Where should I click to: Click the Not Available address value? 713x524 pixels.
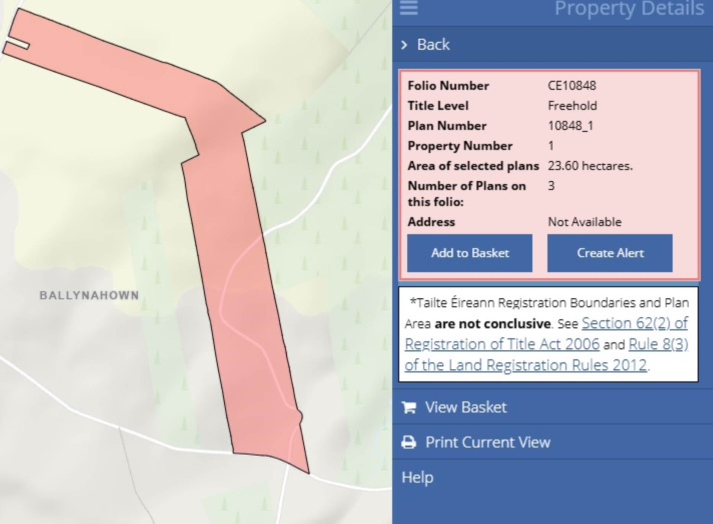(x=585, y=222)
